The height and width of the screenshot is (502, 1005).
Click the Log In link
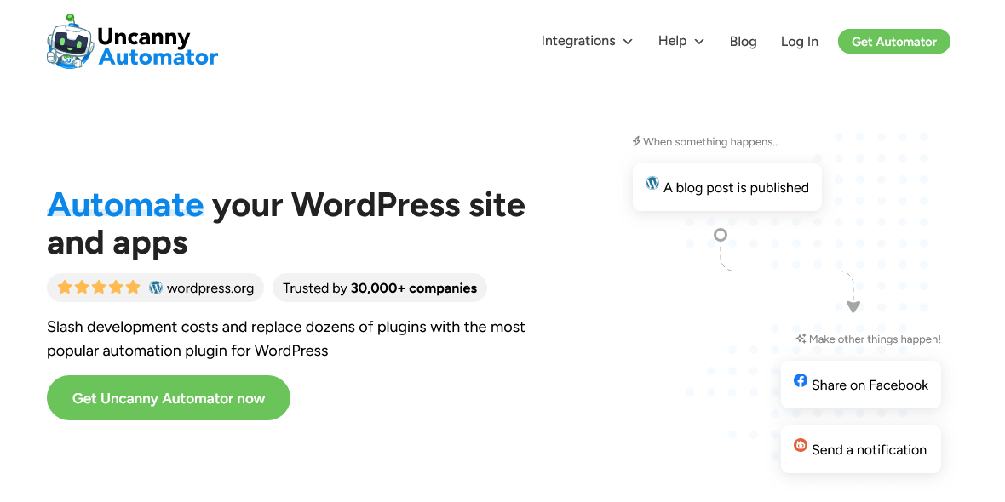pos(799,41)
